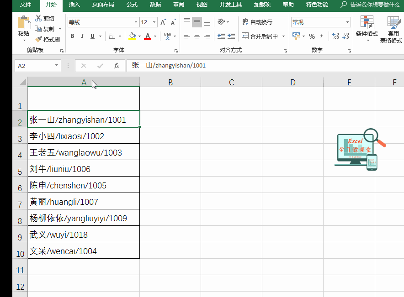Open the font size 12 dropdown

click(x=154, y=22)
